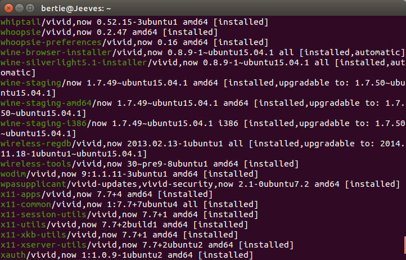Click the wireless-tools package name
406x260 pixels.
[x=36, y=164]
